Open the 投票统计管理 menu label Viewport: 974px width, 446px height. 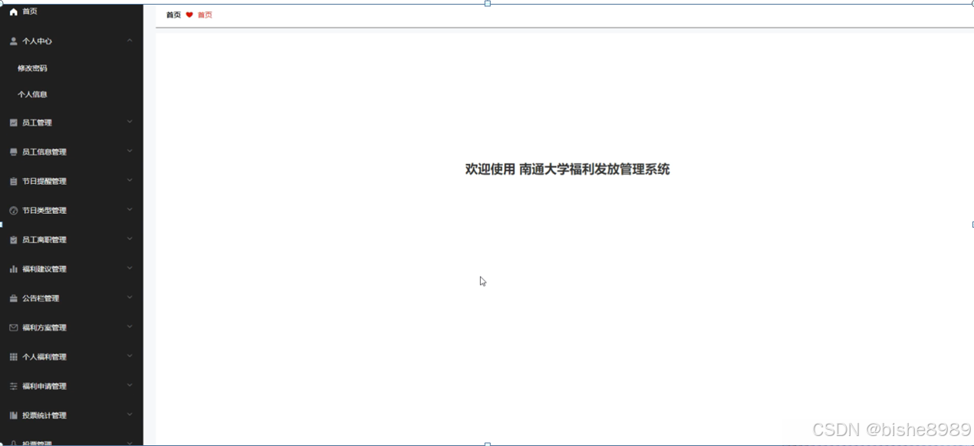pyautogui.click(x=44, y=415)
